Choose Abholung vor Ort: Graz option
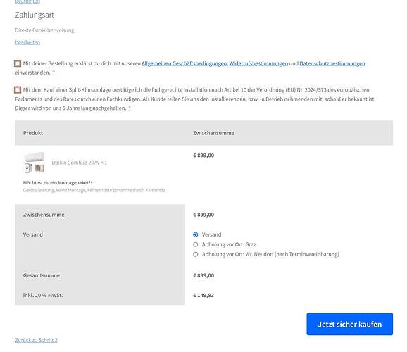407x352 pixels. [196, 244]
